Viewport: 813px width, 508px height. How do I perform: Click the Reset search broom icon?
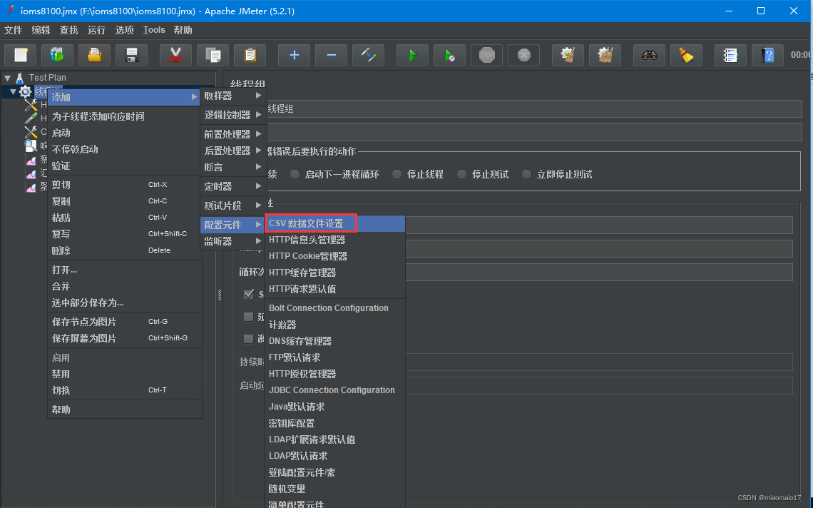[687, 55]
